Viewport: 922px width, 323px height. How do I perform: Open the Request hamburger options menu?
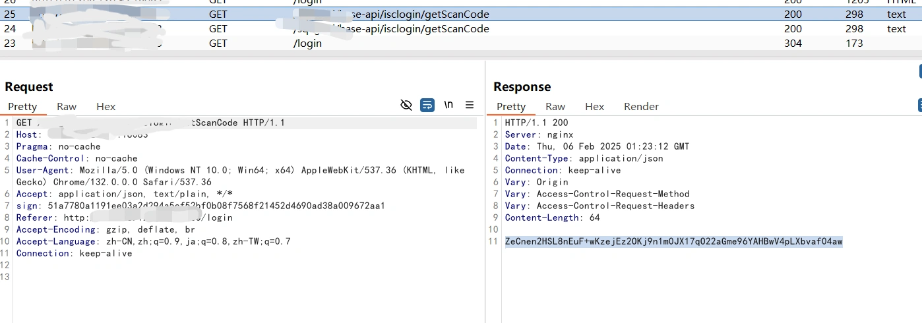click(470, 105)
